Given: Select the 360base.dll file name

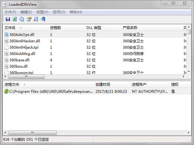Looking at the screenshot, I should [19, 60].
